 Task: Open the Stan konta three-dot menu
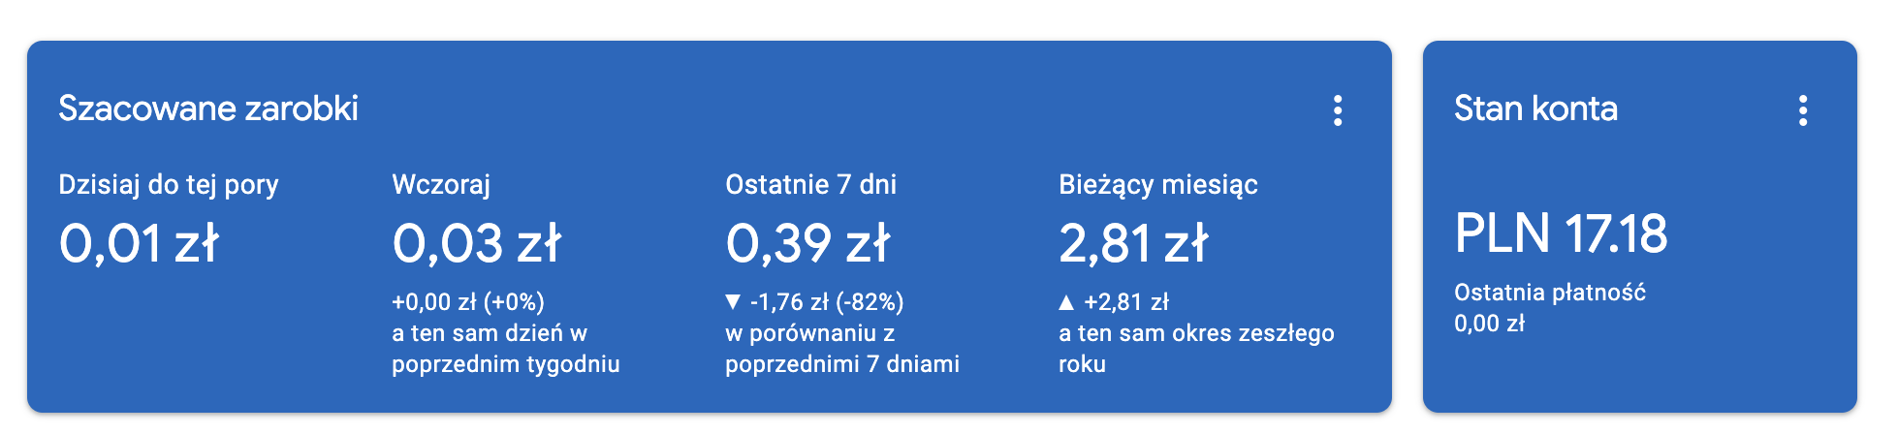coord(1803,110)
